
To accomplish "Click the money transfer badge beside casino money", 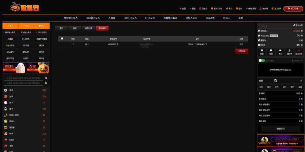I will (x=274, y=36).
